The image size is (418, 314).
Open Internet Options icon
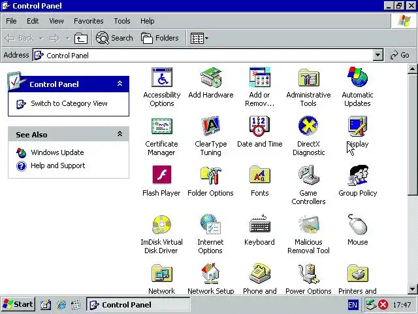210,224
